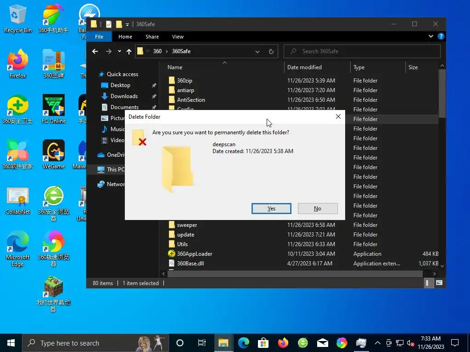Screen dimensions: 470x352
Task: Select the update folder
Action: tap(185, 234)
